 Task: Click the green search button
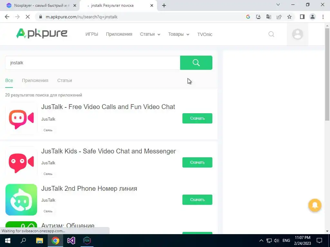point(196,63)
